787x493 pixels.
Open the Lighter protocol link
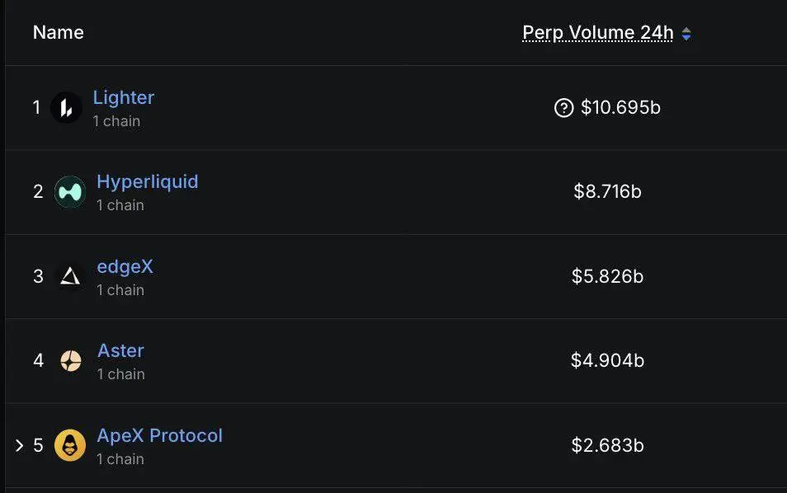(x=124, y=97)
